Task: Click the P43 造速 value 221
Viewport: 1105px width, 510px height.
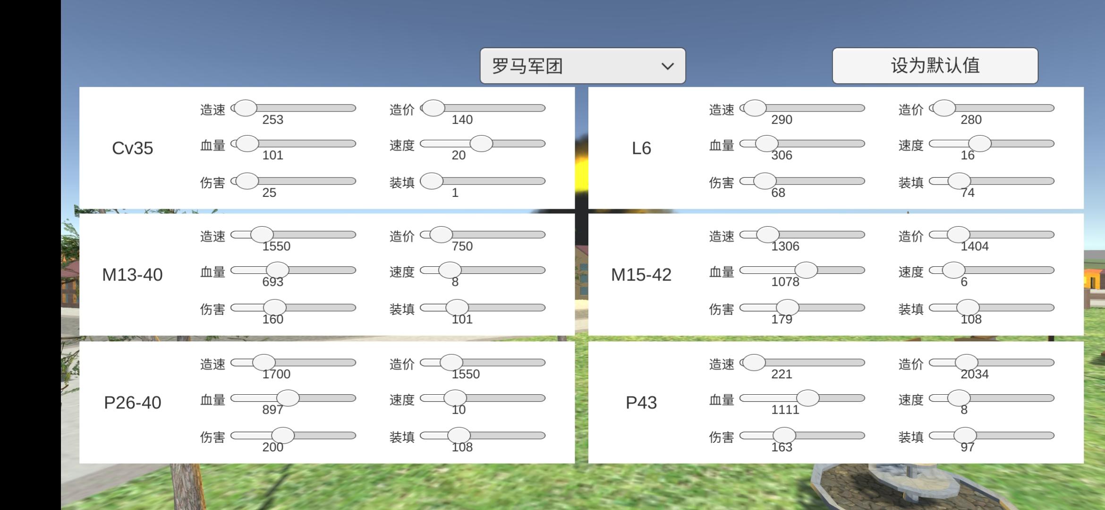Action: (782, 374)
